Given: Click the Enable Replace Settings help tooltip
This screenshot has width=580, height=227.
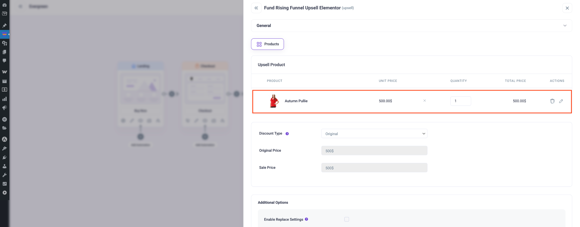Looking at the screenshot, I should pyautogui.click(x=307, y=219).
